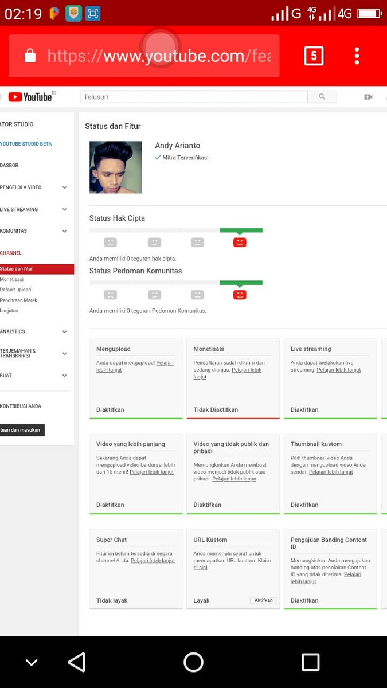Select Status dan fitur in sidebar
This screenshot has height=688, width=387.
[37, 269]
